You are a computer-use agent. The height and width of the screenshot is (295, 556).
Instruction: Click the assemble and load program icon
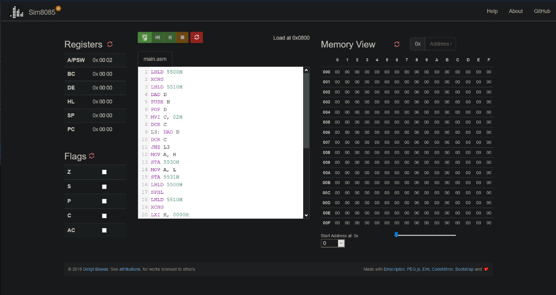[x=144, y=37]
